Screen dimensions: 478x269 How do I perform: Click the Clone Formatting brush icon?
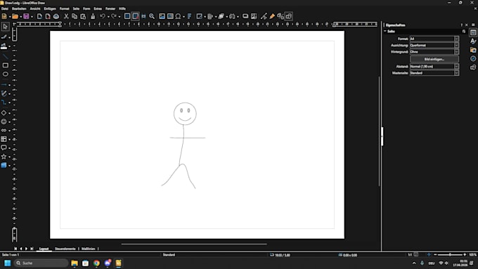93,16
